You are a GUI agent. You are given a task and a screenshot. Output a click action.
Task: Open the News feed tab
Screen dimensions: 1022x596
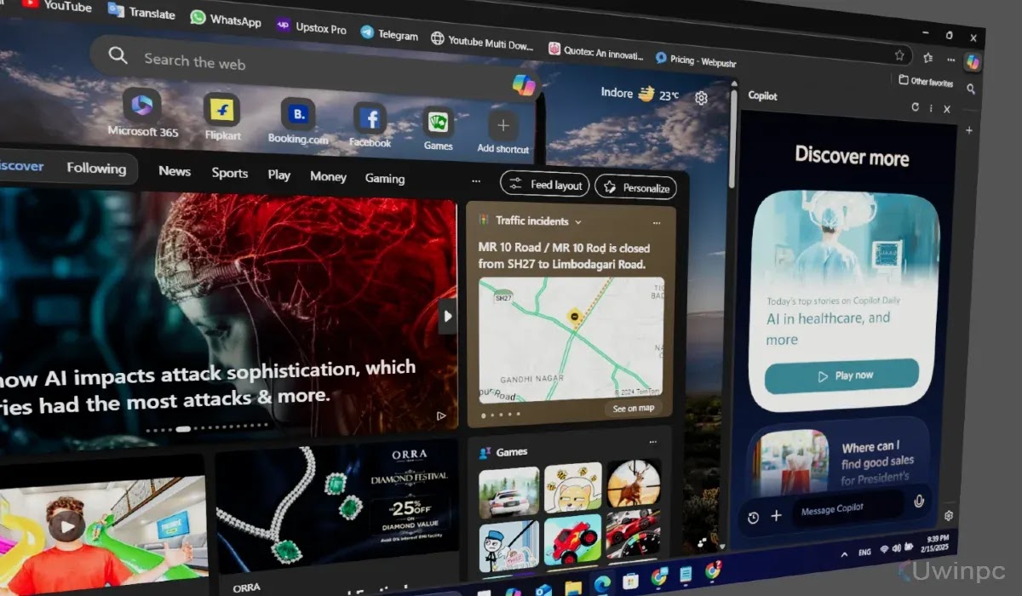point(175,171)
